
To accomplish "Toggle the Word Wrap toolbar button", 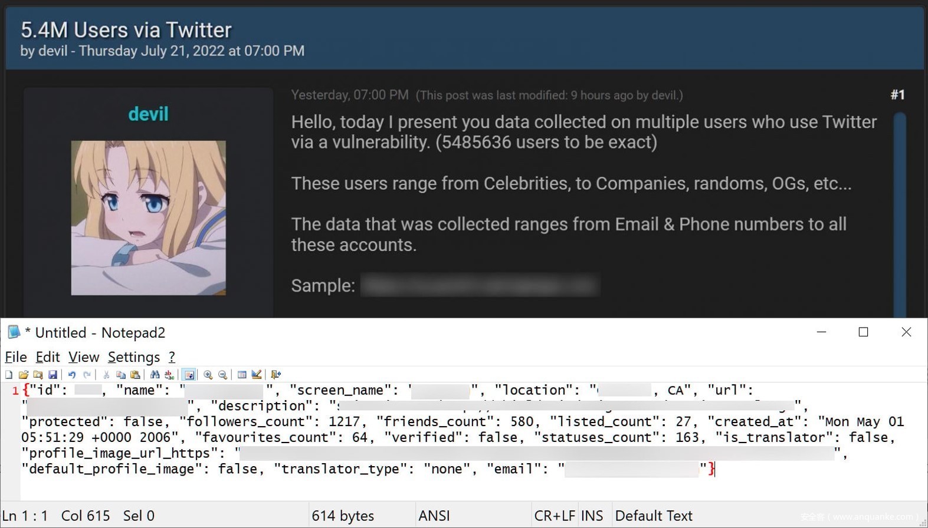I will 189,375.
